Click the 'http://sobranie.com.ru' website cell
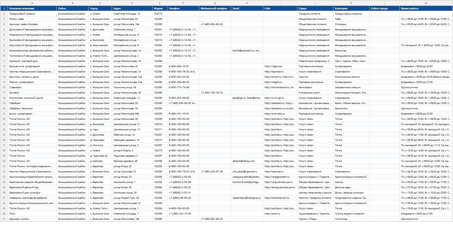The height and width of the screenshot is (226, 453). (x=280, y=198)
